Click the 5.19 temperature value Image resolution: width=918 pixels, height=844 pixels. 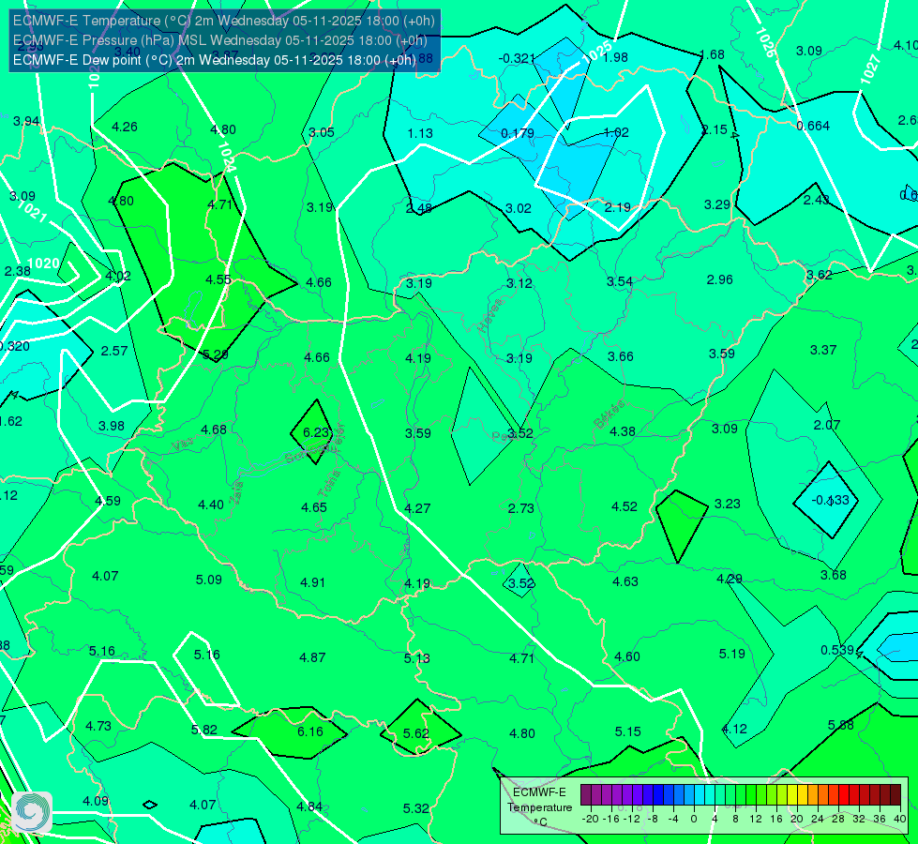[x=731, y=654]
